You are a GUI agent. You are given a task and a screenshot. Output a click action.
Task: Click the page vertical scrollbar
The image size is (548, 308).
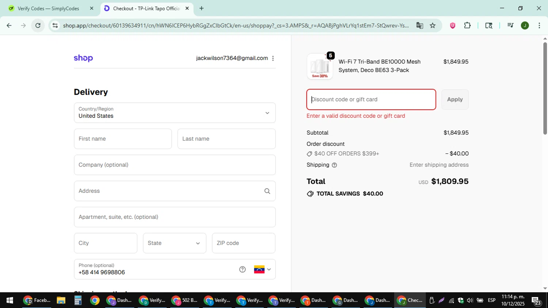pos(545,88)
